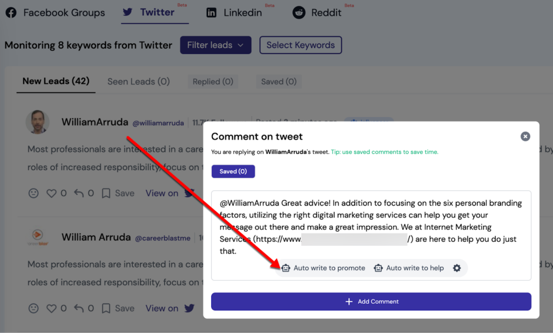Screen dimensions: 553x333
Task: Click the Add Comment button
Action: point(371,302)
